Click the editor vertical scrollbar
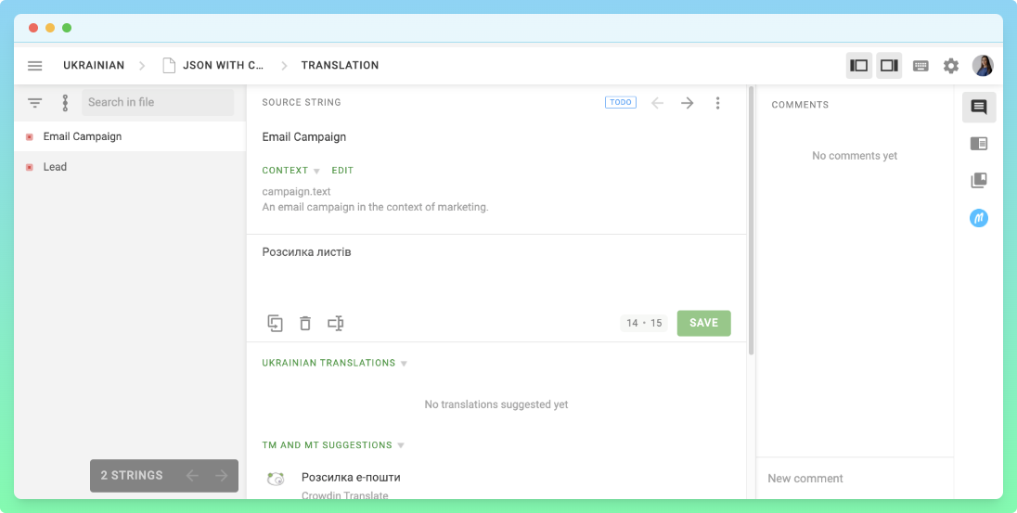 point(751,221)
